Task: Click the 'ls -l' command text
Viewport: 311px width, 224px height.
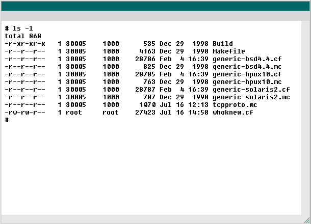Action: pos(23,29)
